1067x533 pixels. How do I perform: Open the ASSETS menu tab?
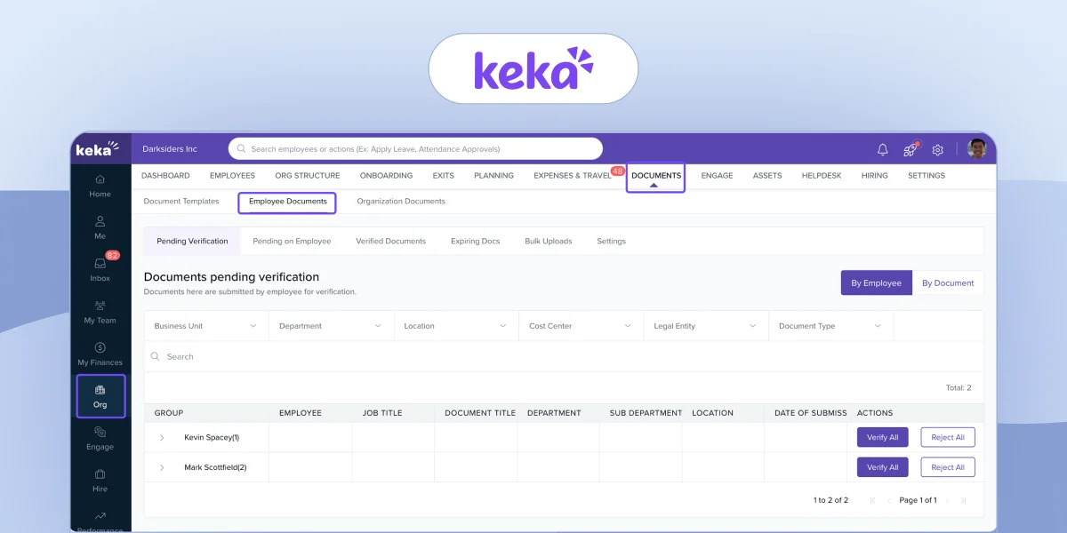click(767, 176)
